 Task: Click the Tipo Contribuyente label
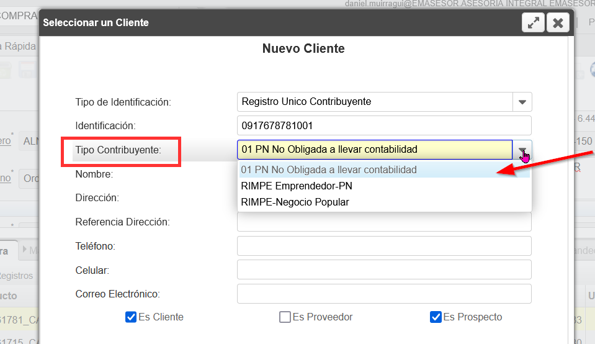118,150
